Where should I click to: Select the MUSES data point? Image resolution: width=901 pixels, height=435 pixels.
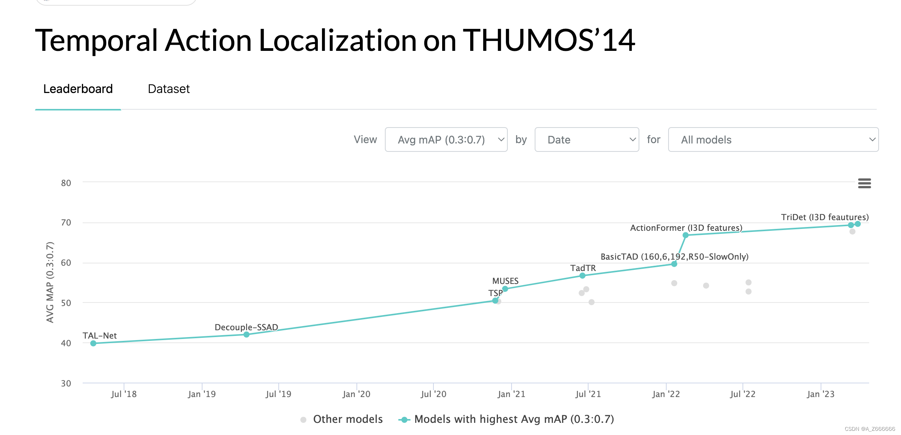coord(505,289)
